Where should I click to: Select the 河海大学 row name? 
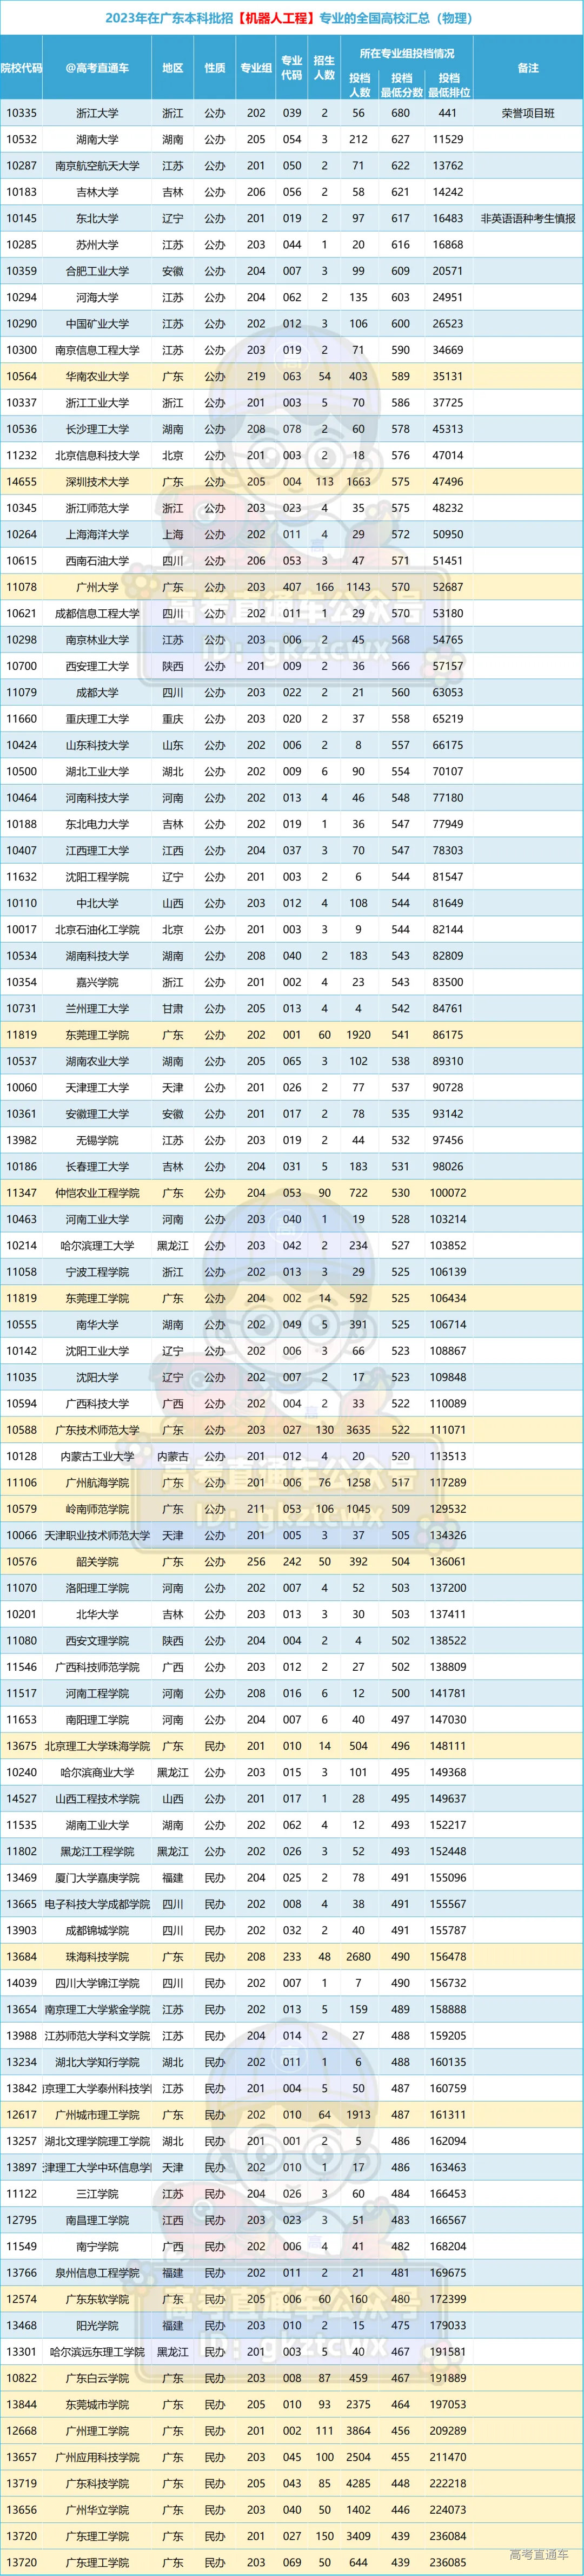coord(97,297)
